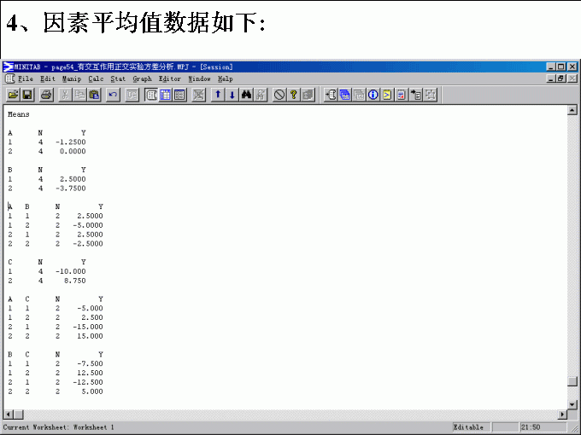This screenshot has height=435, width=581.
Task: Open Find with the binoculars icon
Action: [246, 95]
